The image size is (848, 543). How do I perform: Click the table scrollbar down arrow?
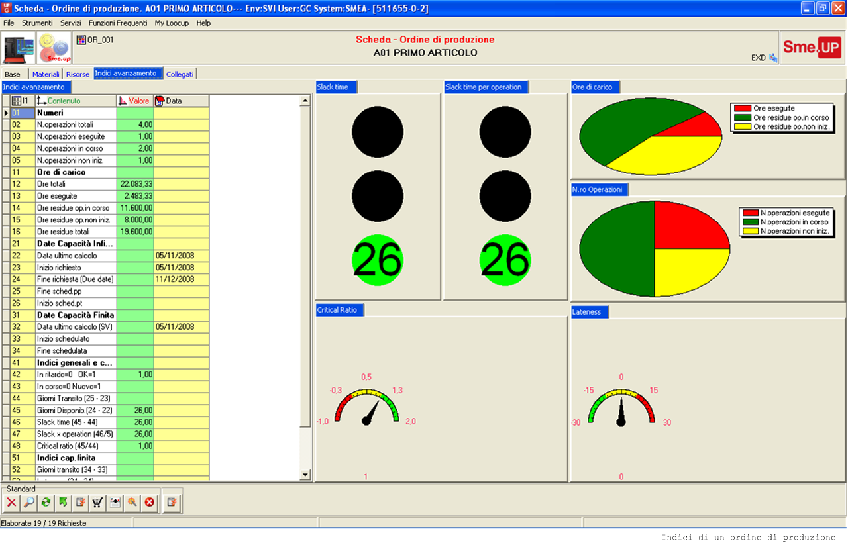[x=305, y=475]
